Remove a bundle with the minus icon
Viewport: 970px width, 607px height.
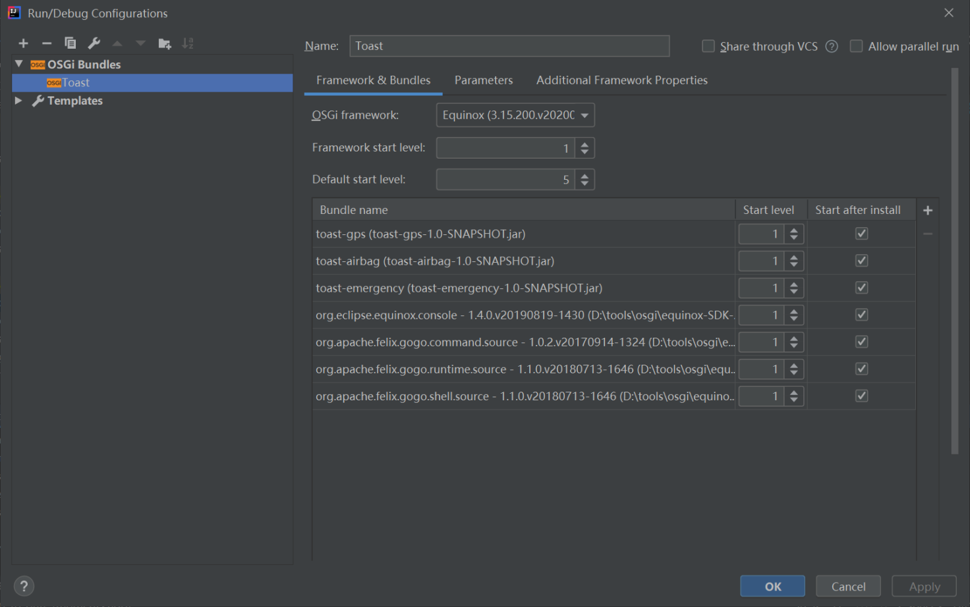pos(927,232)
